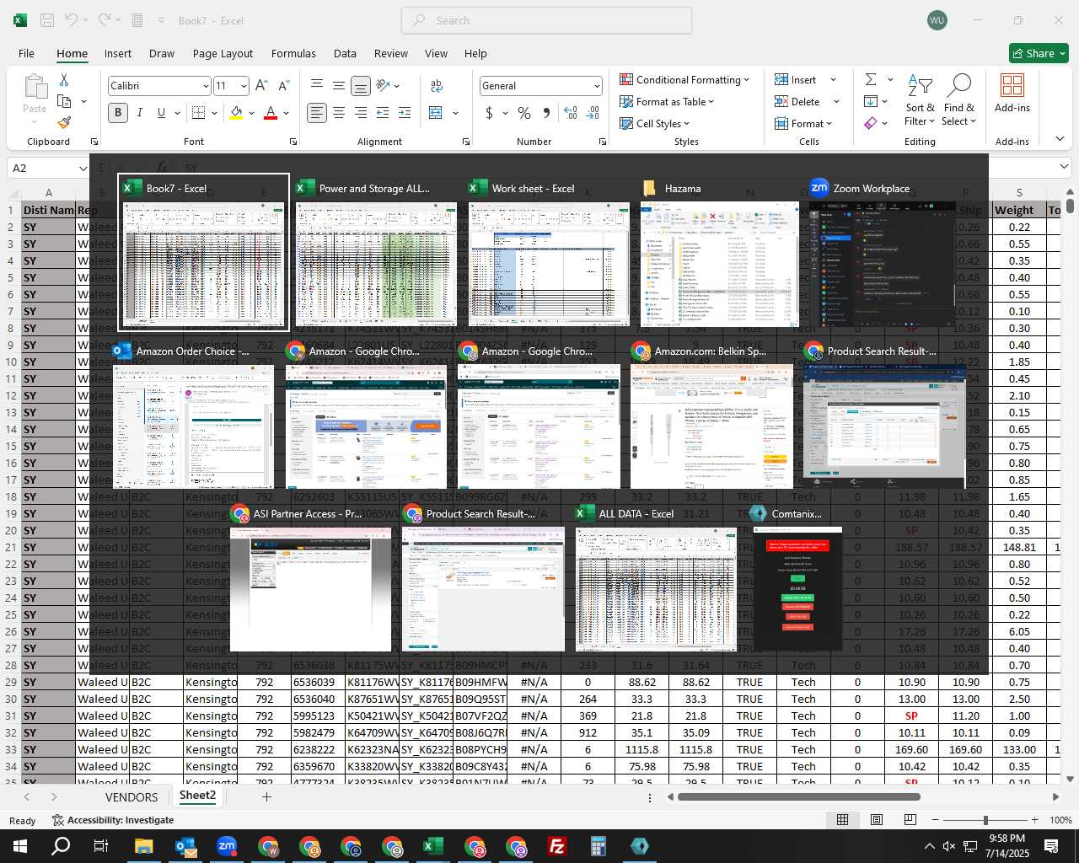This screenshot has width=1079, height=863.
Task: Open the Font name dropdown
Action: (x=205, y=86)
